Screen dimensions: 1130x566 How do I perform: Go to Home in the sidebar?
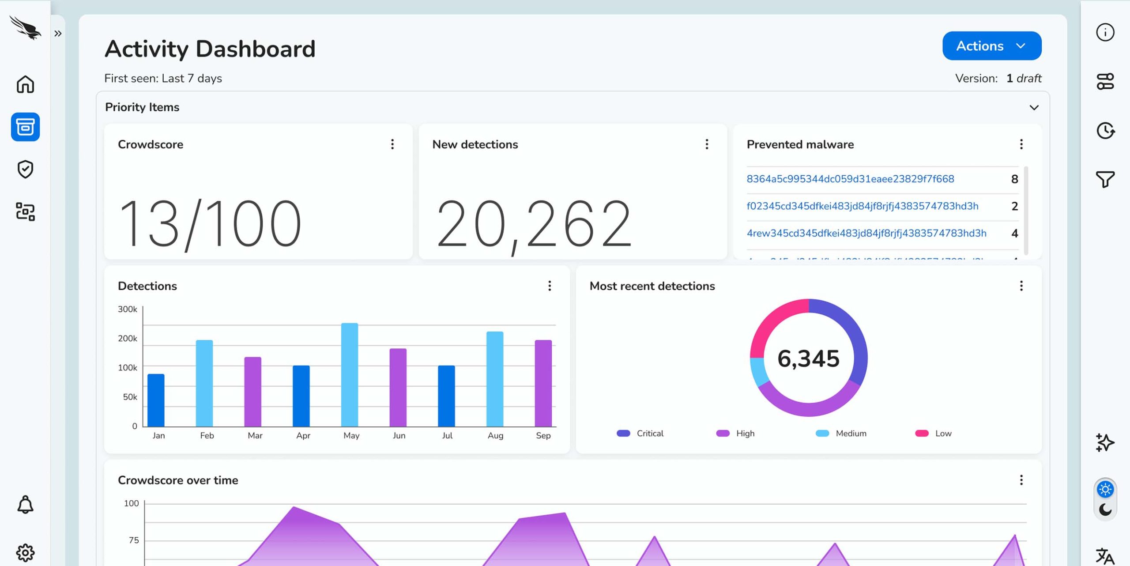pyautogui.click(x=25, y=84)
